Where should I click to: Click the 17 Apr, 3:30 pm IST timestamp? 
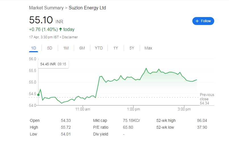pos(44,37)
